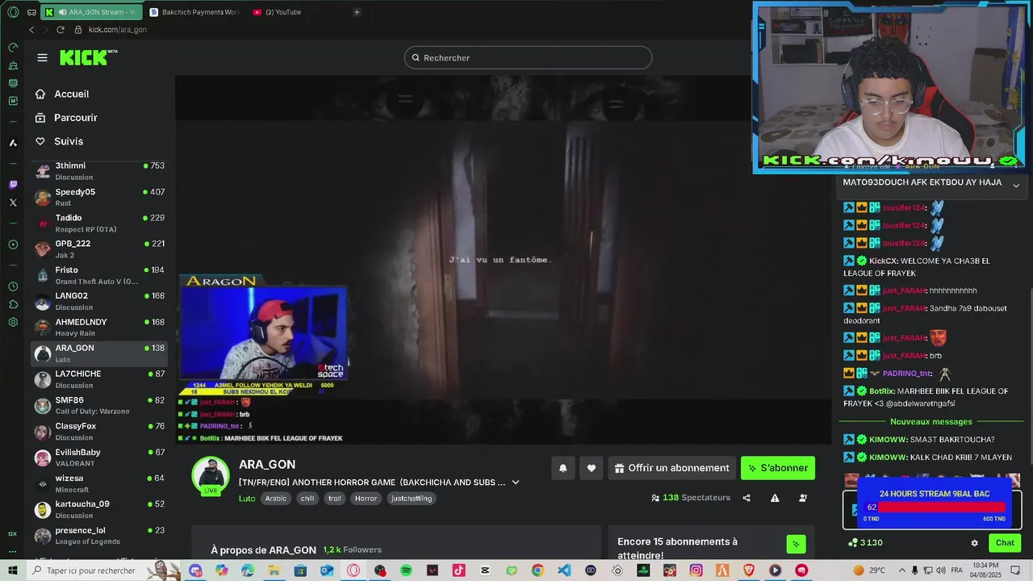The height and width of the screenshot is (581, 1033).
Task: Click the moderator list person icon
Action: pos(803,498)
